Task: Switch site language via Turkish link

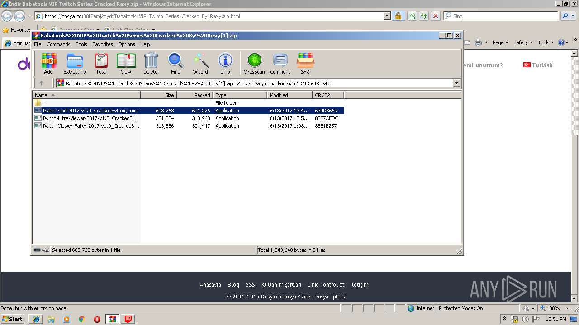Action: pyautogui.click(x=538, y=65)
